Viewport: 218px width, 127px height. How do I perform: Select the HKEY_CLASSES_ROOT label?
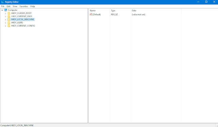(21, 13)
